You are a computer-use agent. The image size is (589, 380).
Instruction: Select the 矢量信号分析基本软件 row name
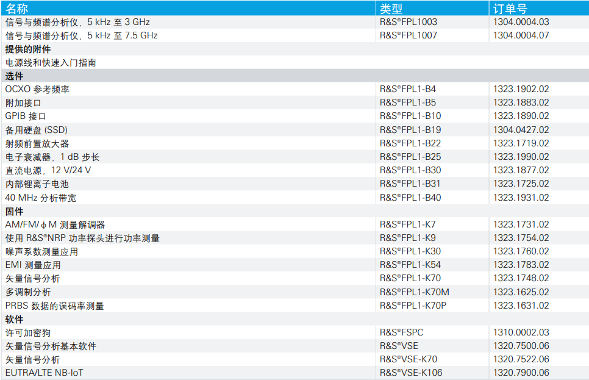click(51, 346)
